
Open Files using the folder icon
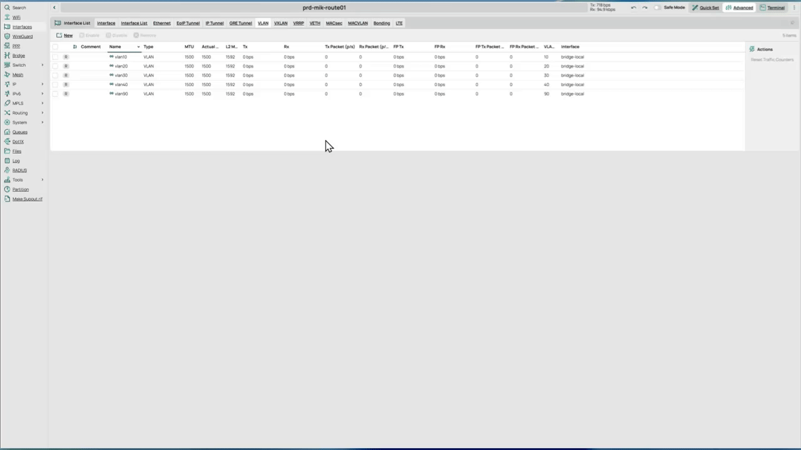point(7,151)
